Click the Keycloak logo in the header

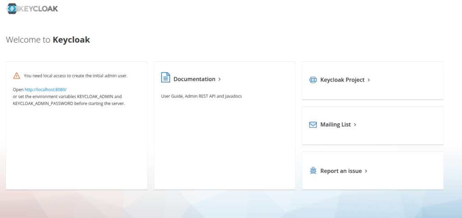point(32,9)
